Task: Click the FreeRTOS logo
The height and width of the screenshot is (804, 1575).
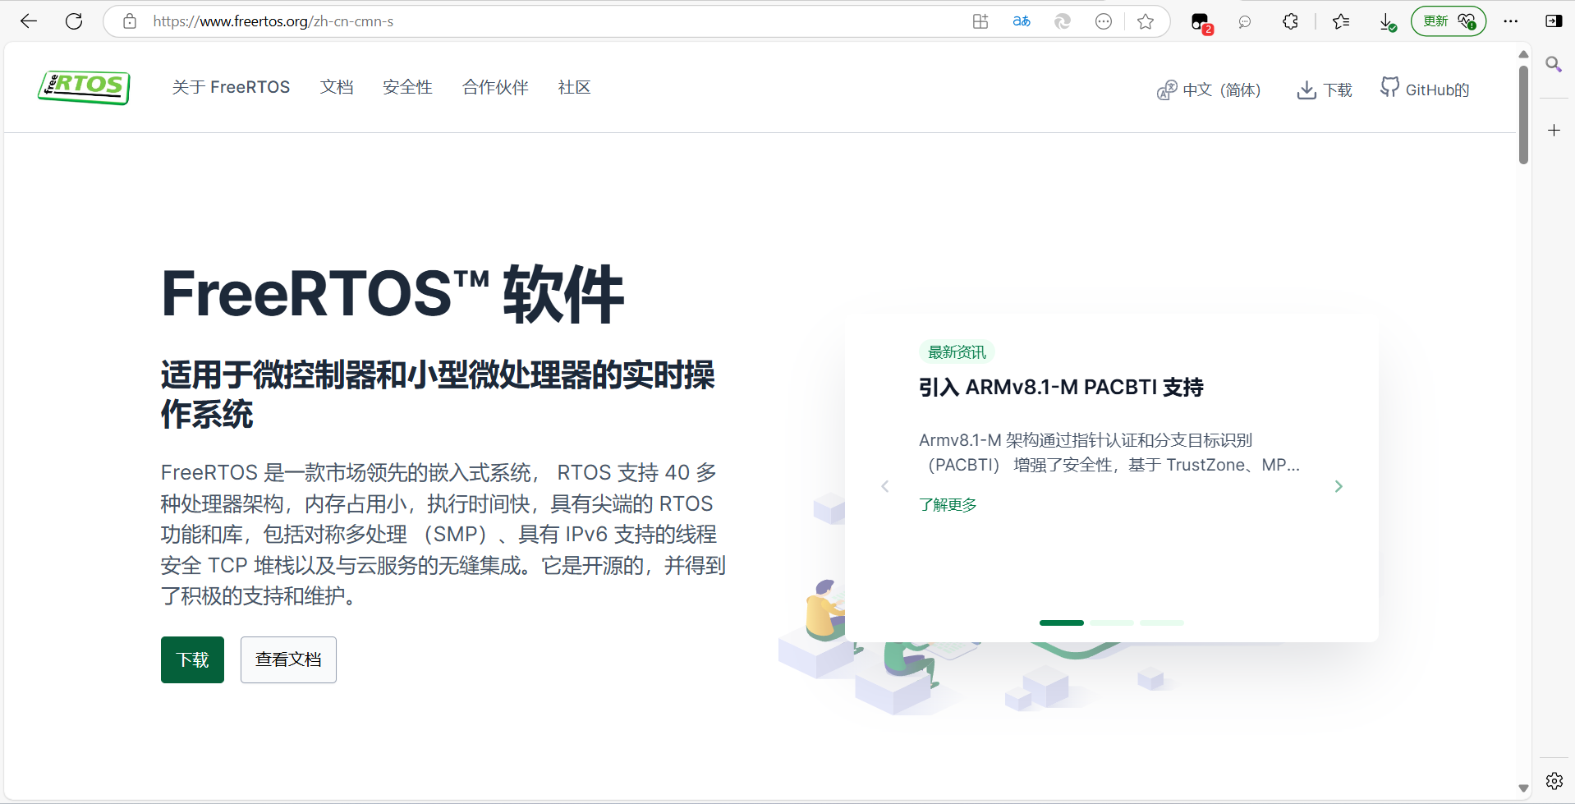Action: pyautogui.click(x=83, y=88)
